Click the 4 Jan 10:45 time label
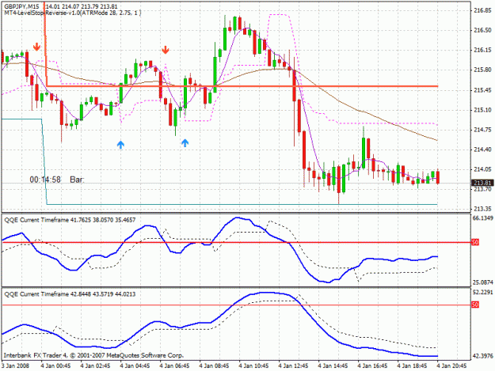This screenshot has height=371, width=495. pyautogui.click(x=253, y=365)
